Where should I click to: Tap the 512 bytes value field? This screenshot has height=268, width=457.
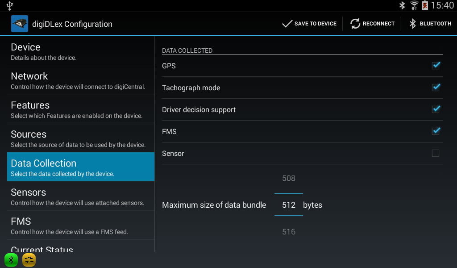click(x=289, y=205)
